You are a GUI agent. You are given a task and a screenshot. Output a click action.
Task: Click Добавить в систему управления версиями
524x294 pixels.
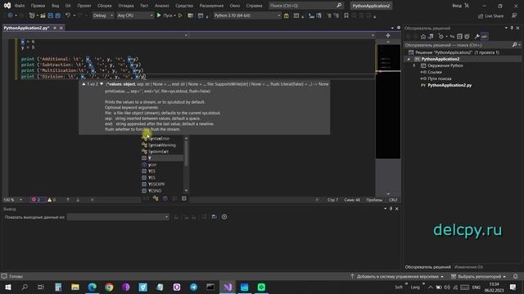397,276
